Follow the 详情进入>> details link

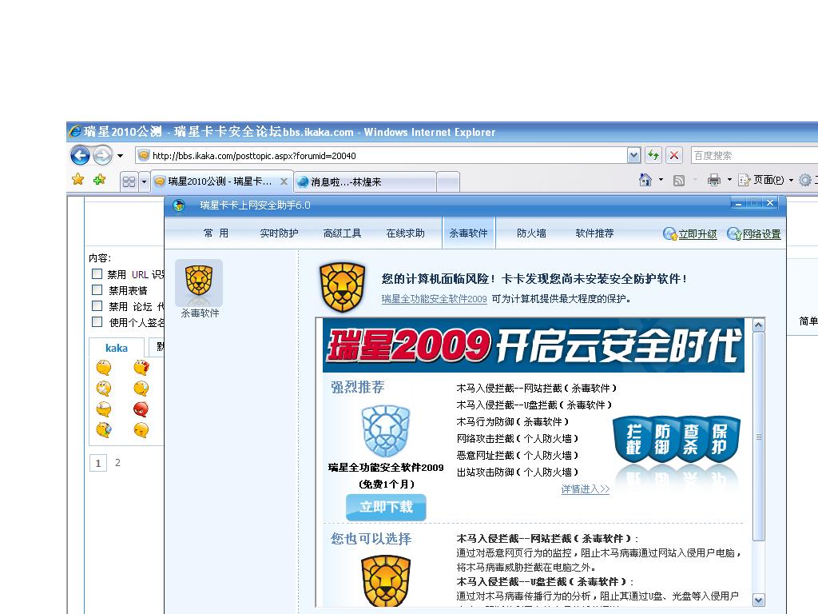click(x=586, y=489)
